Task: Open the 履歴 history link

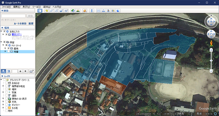Action: click(31, 24)
